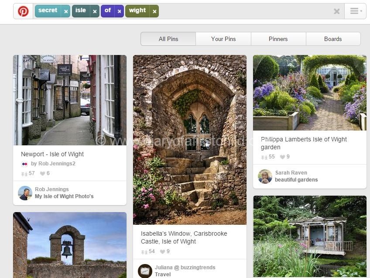Click Rob Jennings profile avatar
Viewport: 370px width, 278px height.
(25, 193)
